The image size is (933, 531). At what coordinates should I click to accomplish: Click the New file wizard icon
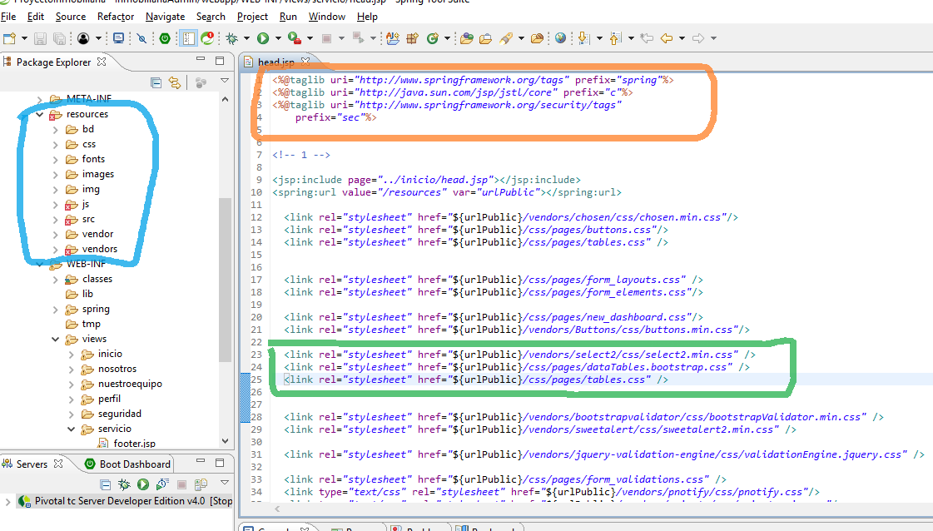click(9, 38)
